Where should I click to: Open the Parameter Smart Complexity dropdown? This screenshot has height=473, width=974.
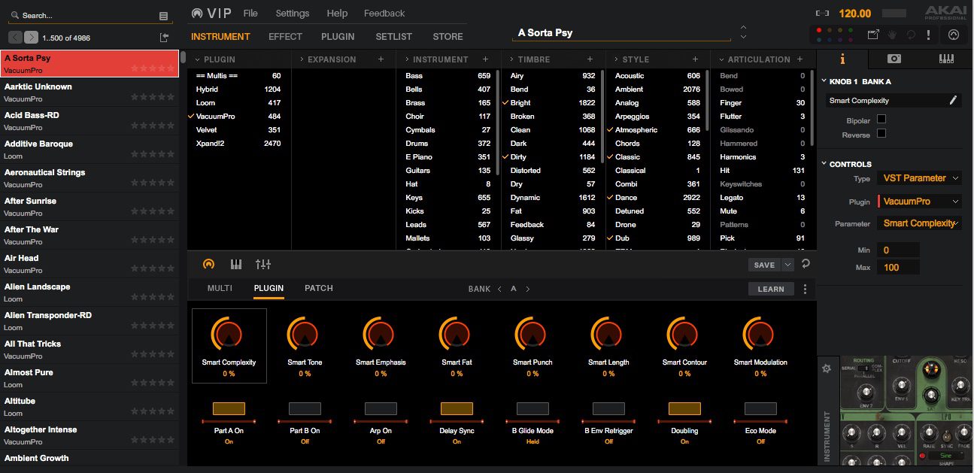(x=919, y=223)
